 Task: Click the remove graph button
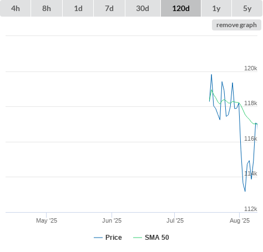pos(236,25)
